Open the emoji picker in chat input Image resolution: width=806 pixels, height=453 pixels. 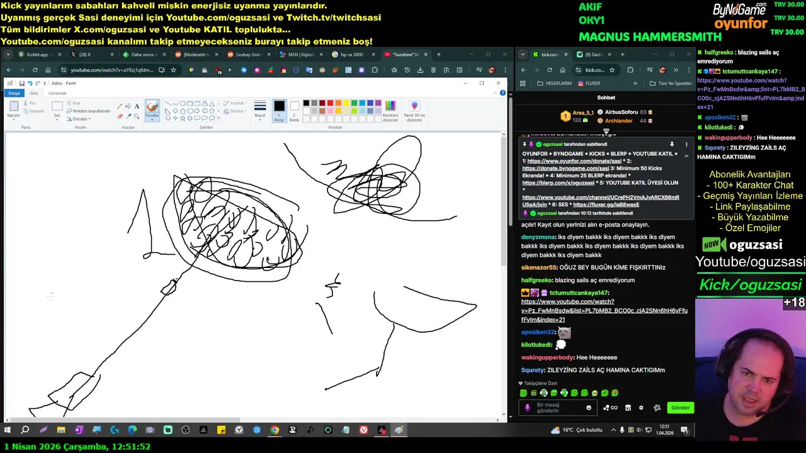(589, 408)
